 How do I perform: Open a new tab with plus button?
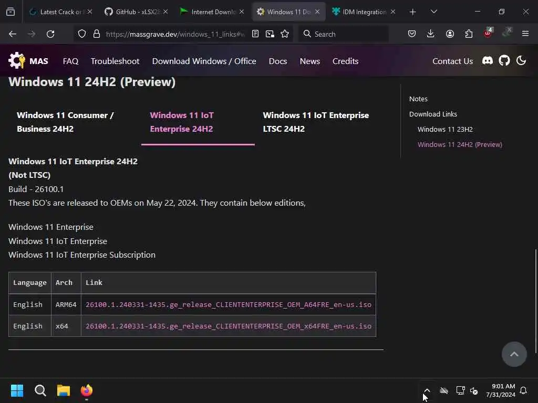pos(413,12)
